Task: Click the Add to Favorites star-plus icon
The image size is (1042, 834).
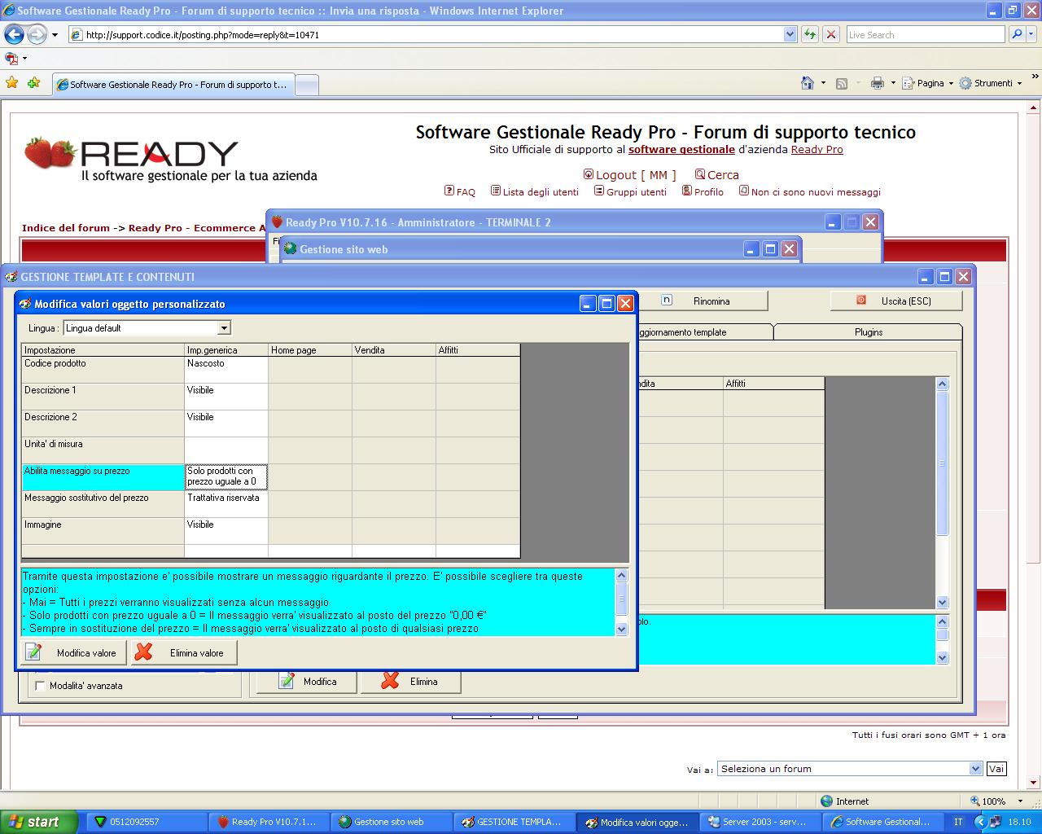Action: click(33, 83)
